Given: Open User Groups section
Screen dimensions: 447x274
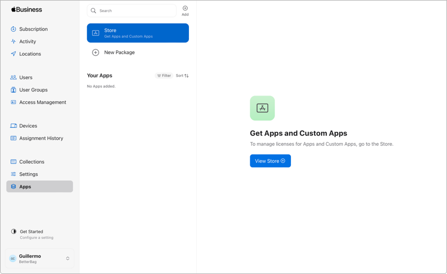Looking at the screenshot, I should coord(33,90).
